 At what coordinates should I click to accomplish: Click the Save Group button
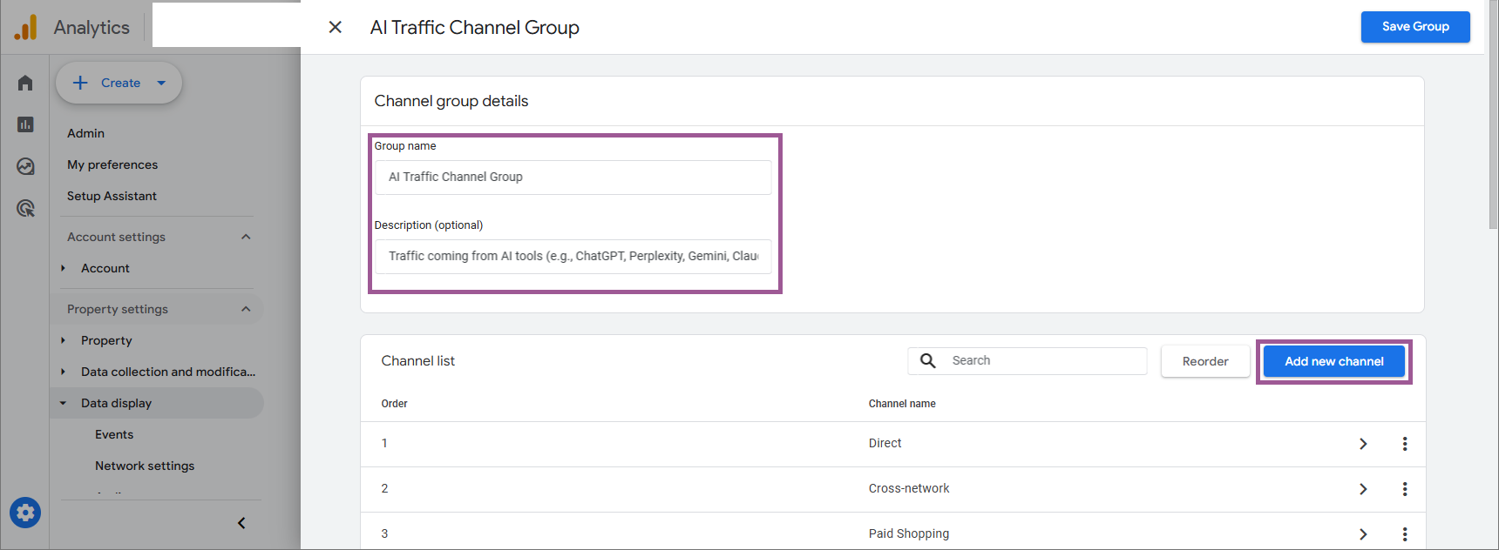pyautogui.click(x=1414, y=27)
